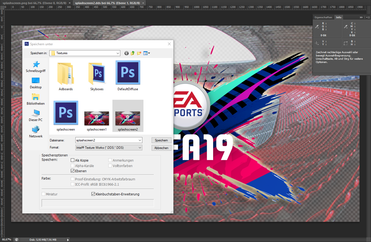This screenshot has height=242, width=371.
Task: Open the status bar document info arrow
Action: [x=68, y=240]
